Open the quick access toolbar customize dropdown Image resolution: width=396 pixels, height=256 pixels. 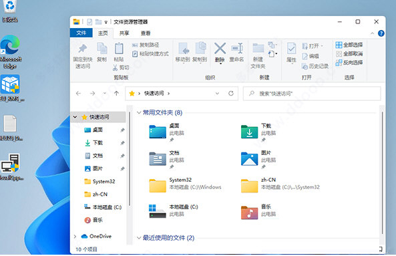106,22
